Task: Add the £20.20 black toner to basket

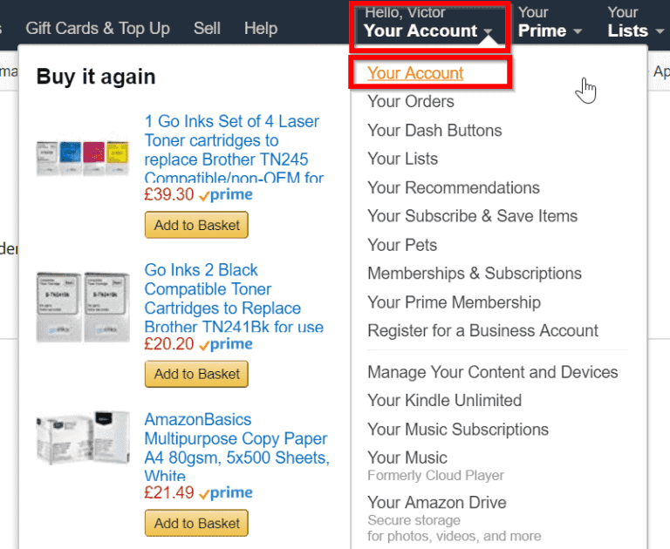Action: (x=196, y=374)
